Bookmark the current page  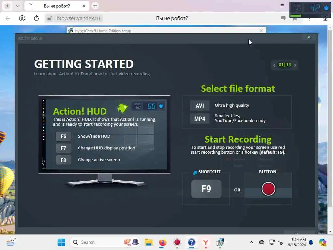pyautogui.click(x=295, y=19)
